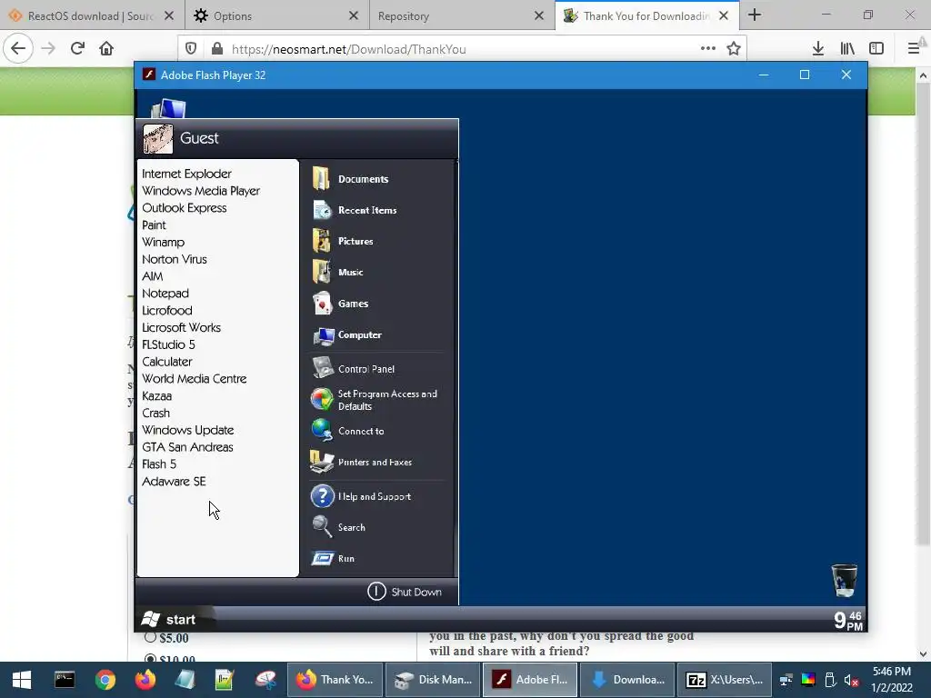Image resolution: width=931 pixels, height=698 pixels.
Task: Open Winamp in start menu
Action: point(164,243)
